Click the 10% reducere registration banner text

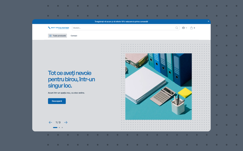(121, 22)
